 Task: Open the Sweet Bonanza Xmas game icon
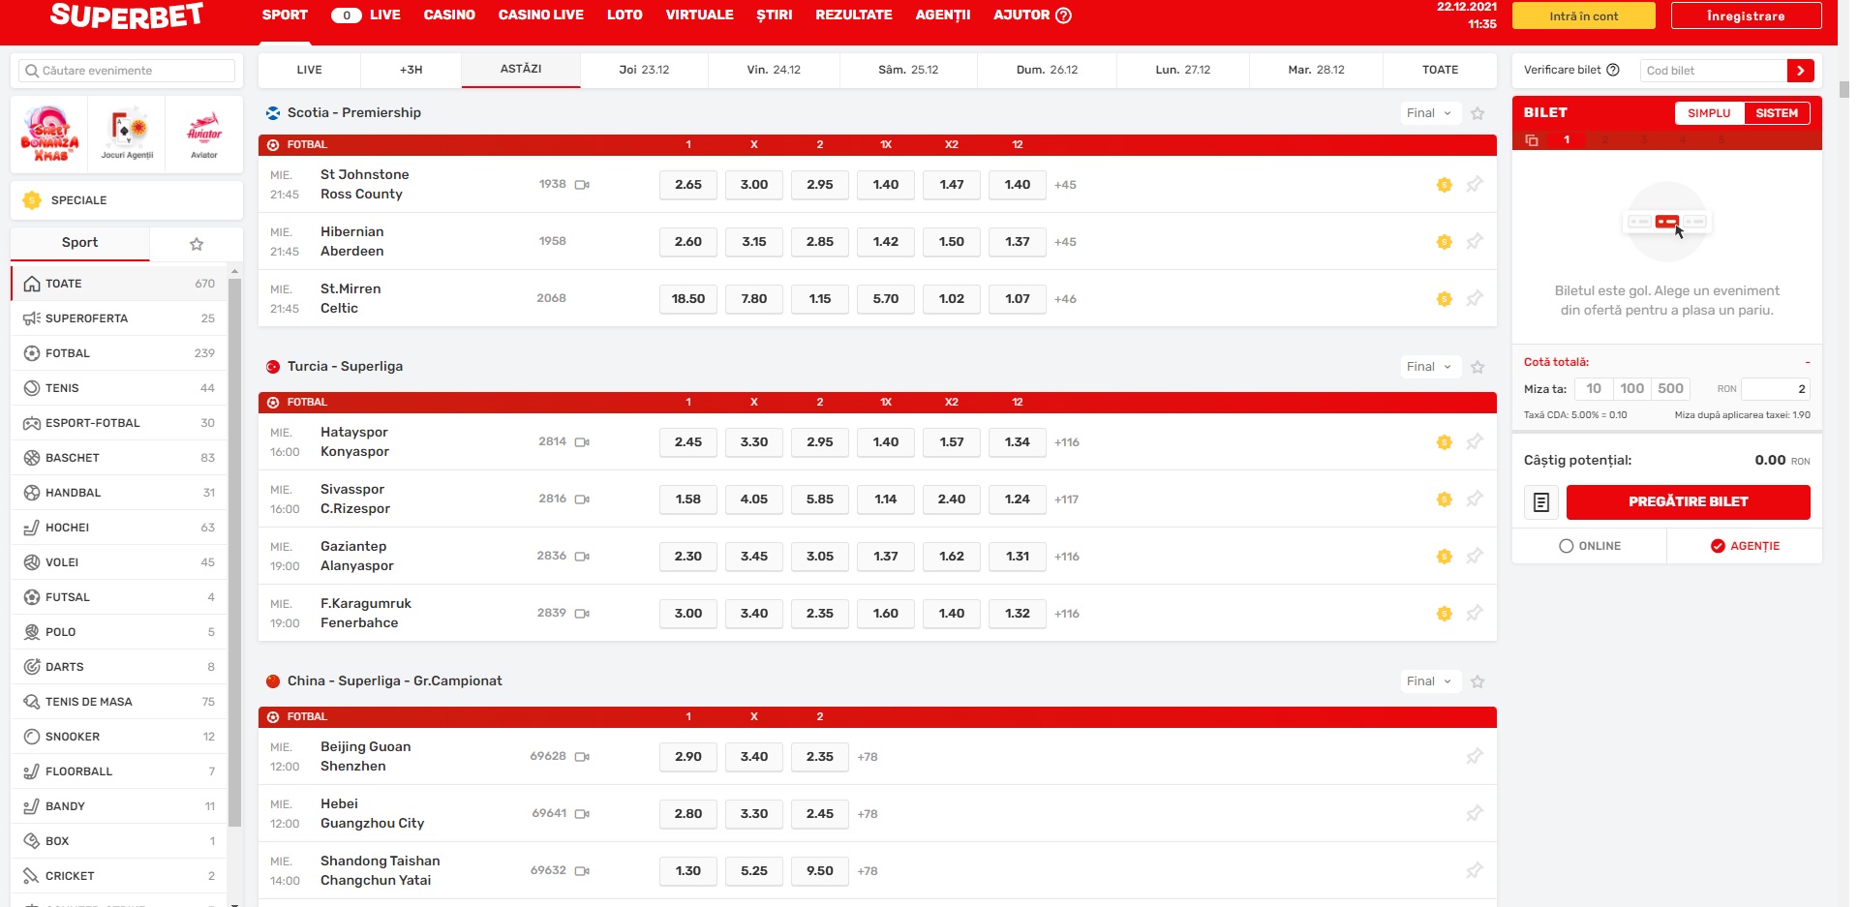49,134
